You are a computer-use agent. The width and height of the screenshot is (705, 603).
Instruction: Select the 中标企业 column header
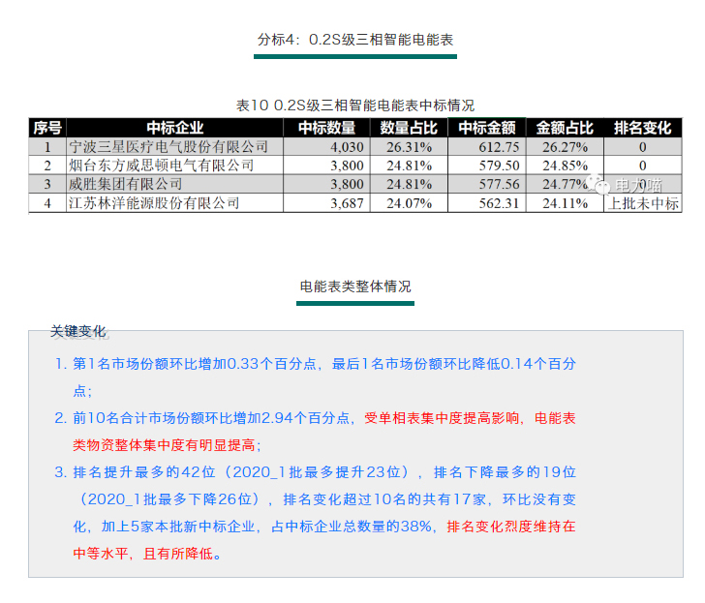pos(175,128)
